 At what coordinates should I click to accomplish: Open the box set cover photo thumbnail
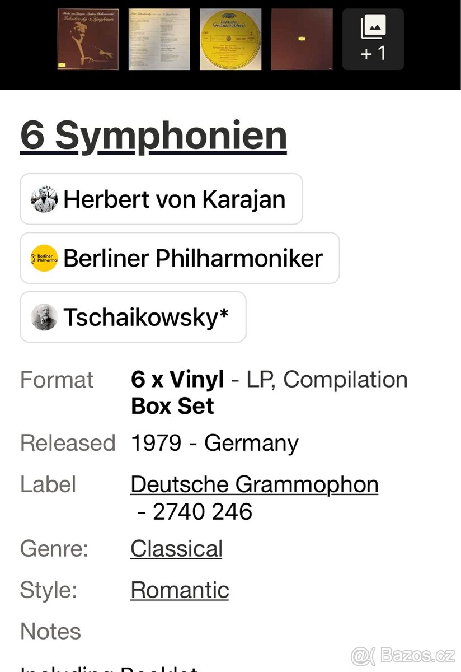click(x=88, y=38)
